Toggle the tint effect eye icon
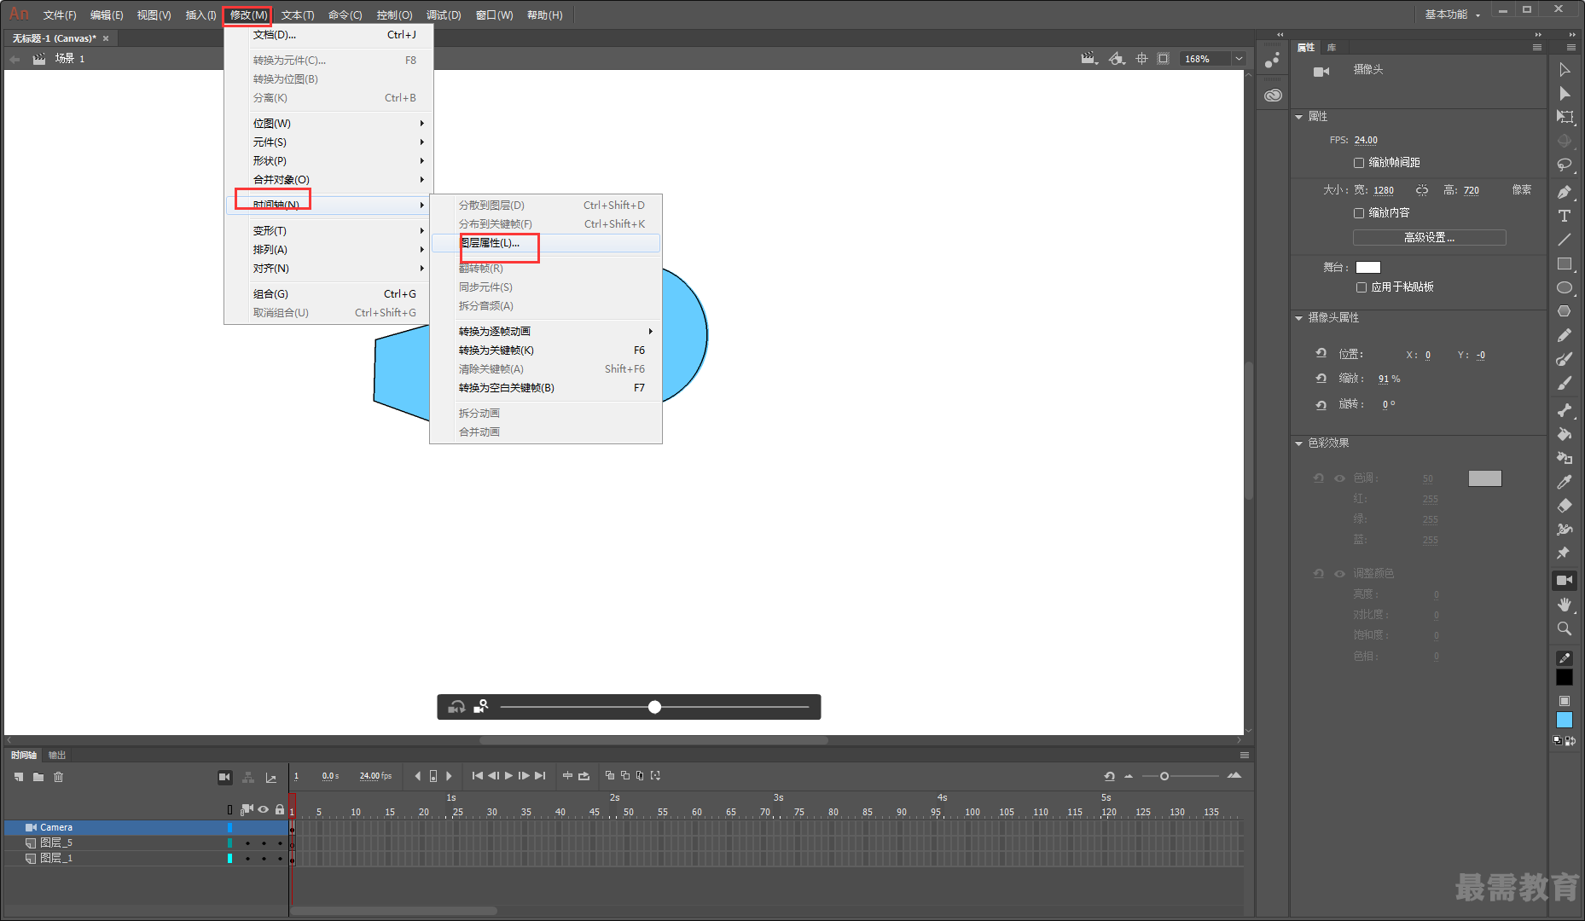Screen dimensions: 1585x921 coord(1339,478)
